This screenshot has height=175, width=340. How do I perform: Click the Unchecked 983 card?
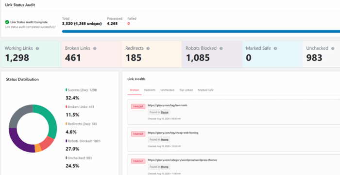pyautogui.click(x=321, y=54)
